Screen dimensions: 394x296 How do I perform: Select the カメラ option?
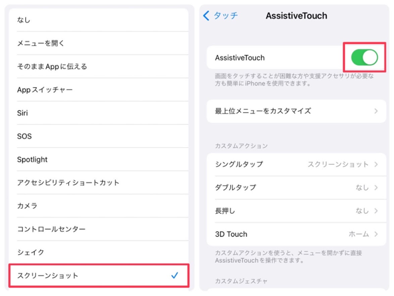pyautogui.click(x=99, y=206)
